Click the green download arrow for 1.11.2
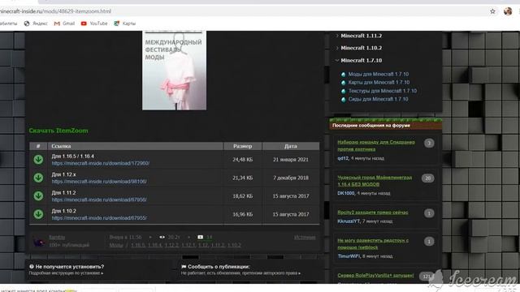Viewport: 520px width, 292px height. [38, 196]
